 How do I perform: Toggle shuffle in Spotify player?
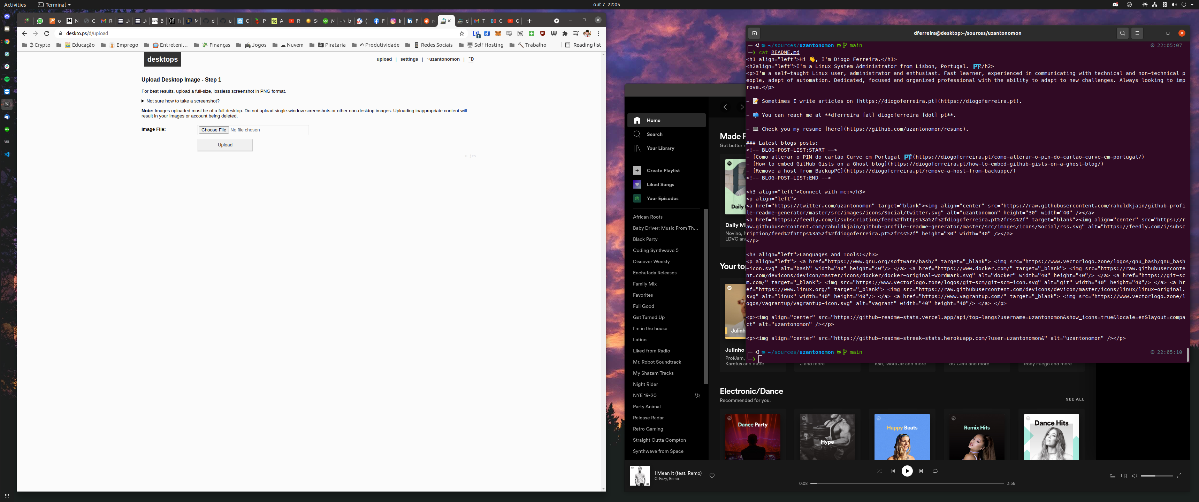tap(879, 471)
